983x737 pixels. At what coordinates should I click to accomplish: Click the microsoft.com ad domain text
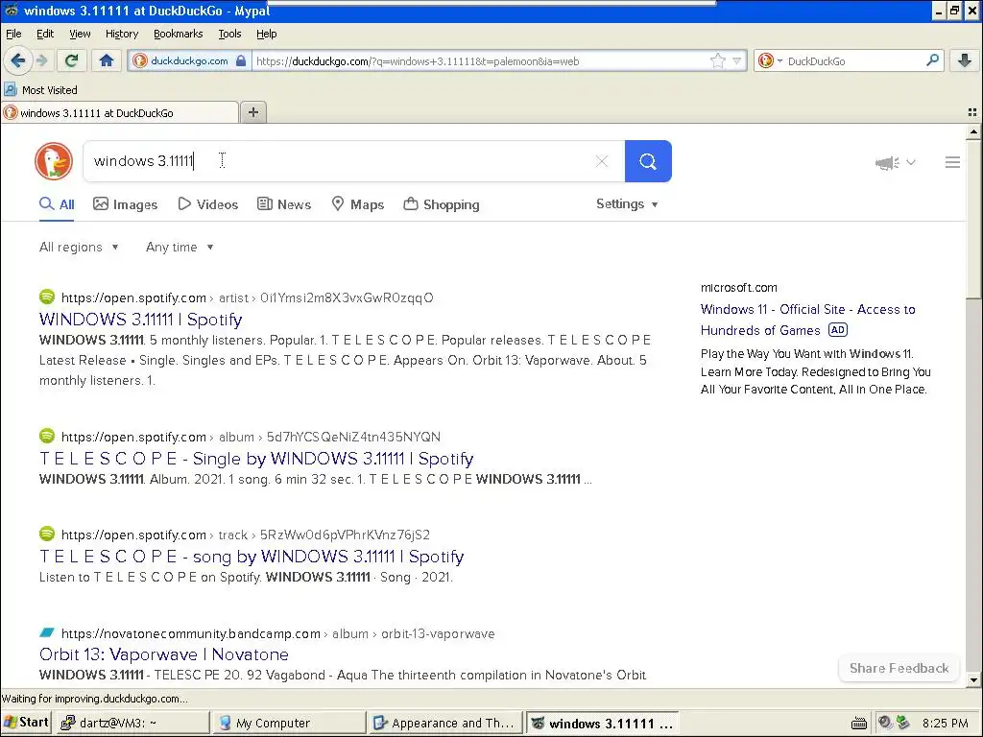tap(738, 288)
